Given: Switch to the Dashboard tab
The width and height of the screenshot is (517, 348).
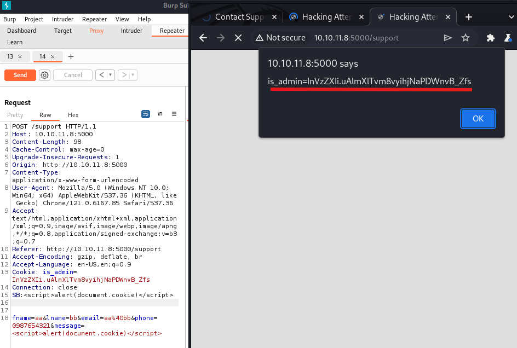Looking at the screenshot, I should [x=22, y=31].
